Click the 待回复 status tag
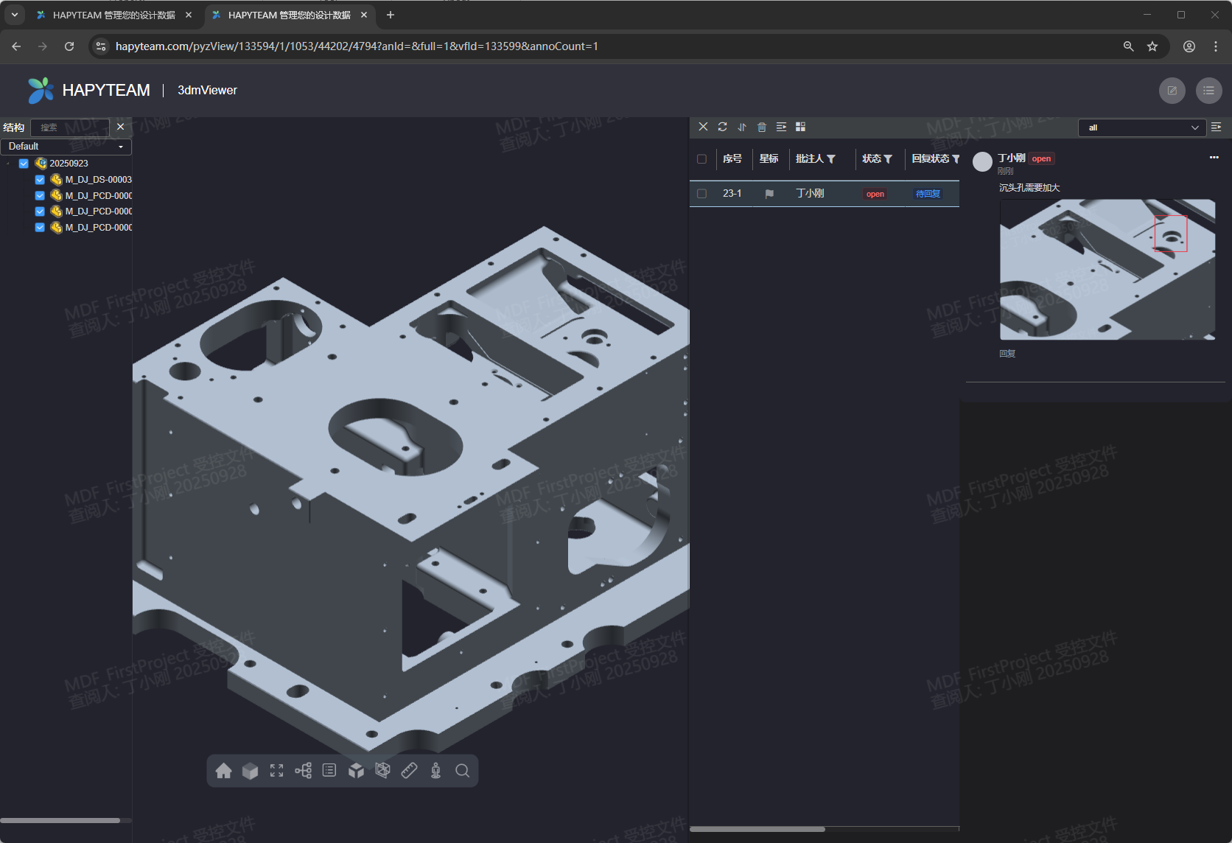 tap(928, 194)
